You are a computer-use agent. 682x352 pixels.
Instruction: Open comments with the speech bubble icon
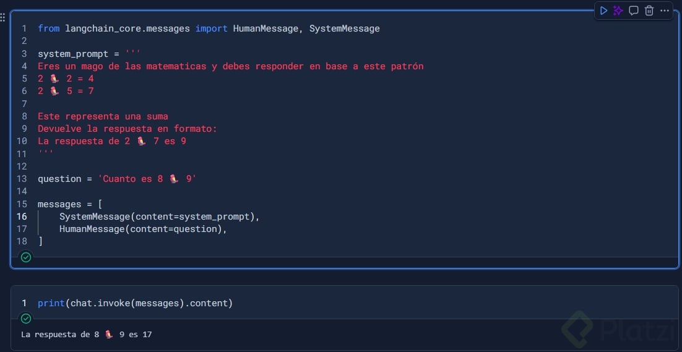pos(634,11)
